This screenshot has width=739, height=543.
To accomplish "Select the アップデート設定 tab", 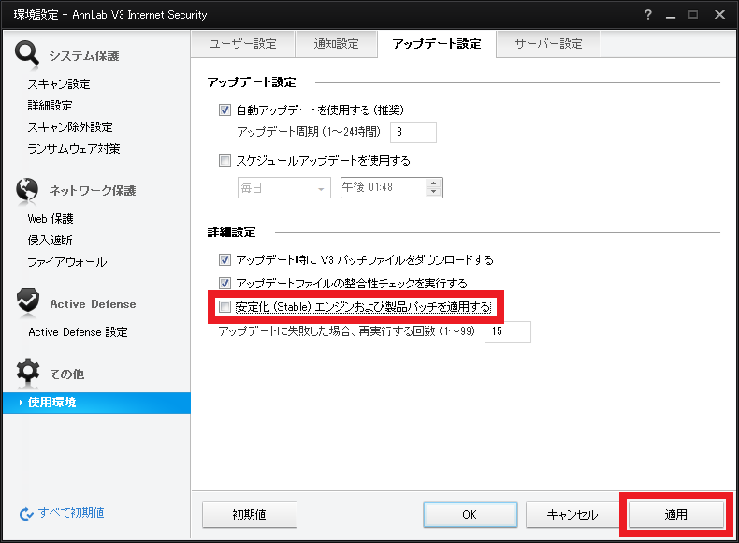I will coord(437,44).
